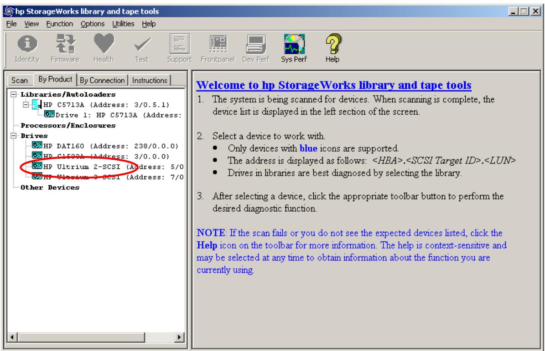Start the Dev Perf tool

256,49
